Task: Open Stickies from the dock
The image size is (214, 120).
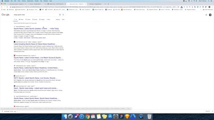Action: 104,117
